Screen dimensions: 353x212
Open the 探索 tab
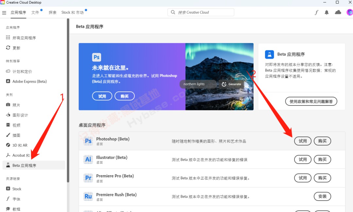[52, 13]
